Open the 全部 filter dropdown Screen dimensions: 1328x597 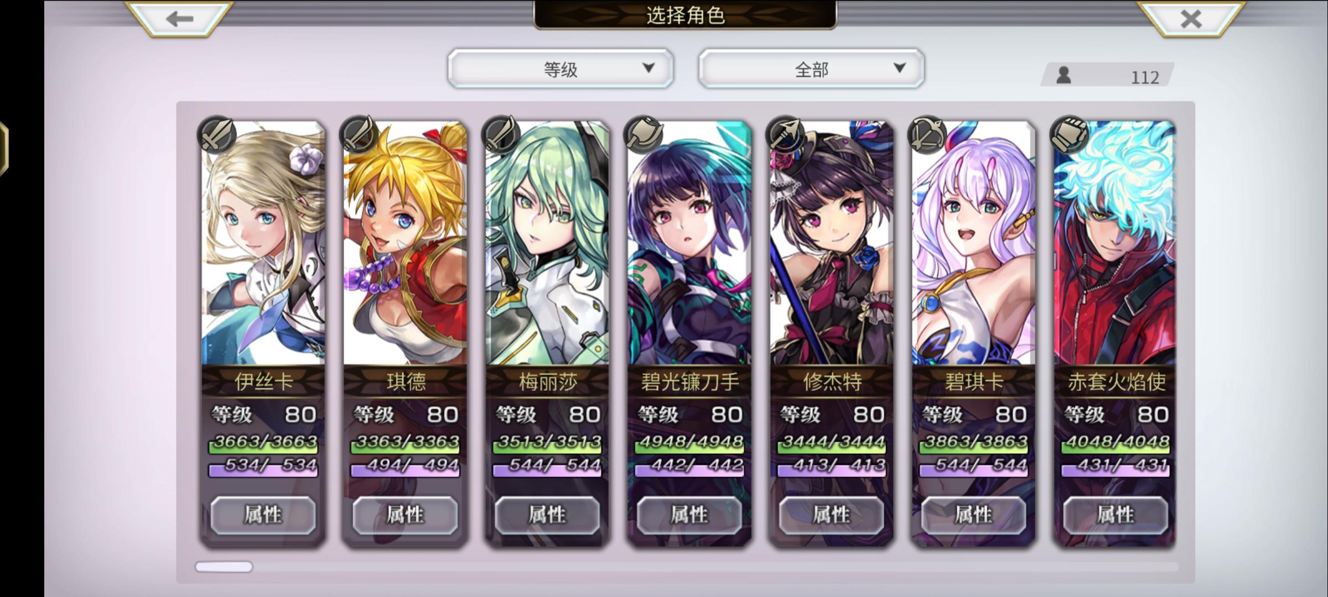[811, 69]
